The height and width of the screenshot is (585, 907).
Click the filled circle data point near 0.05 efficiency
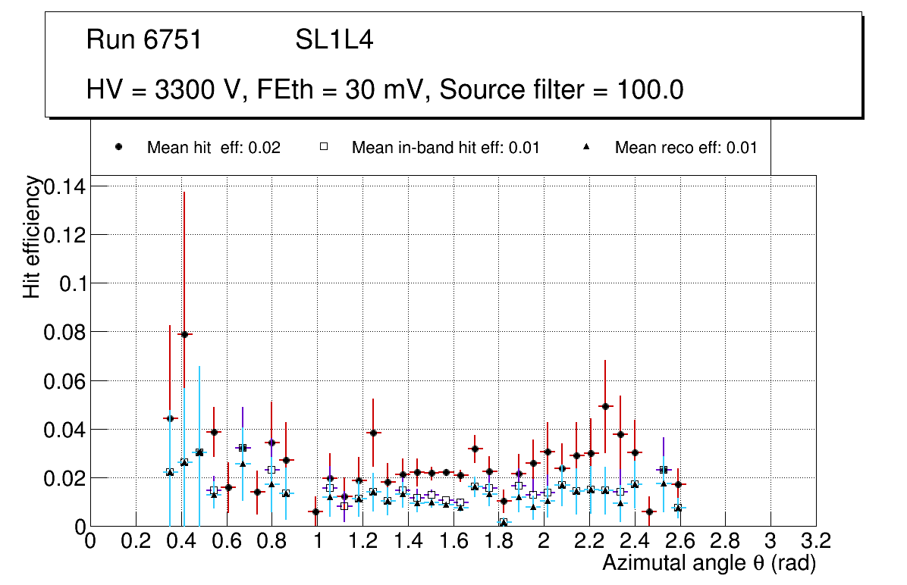[605, 406]
